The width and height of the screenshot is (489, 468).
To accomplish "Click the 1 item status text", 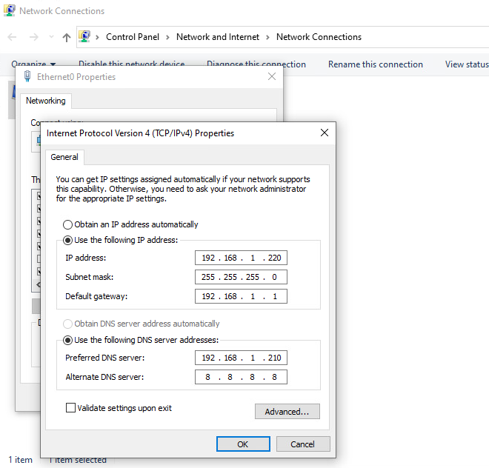I will click(x=20, y=460).
